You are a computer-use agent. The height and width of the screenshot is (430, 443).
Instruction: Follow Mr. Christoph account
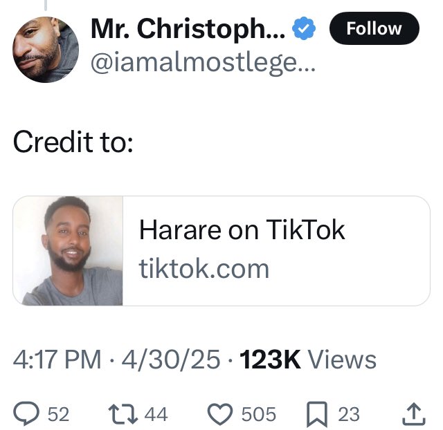(374, 28)
